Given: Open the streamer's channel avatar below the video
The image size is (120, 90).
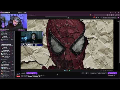Looking at the screenshot, I should pyautogui.click(x=18, y=74).
